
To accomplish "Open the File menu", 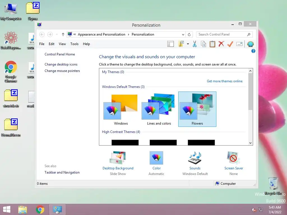I will 42,44.
